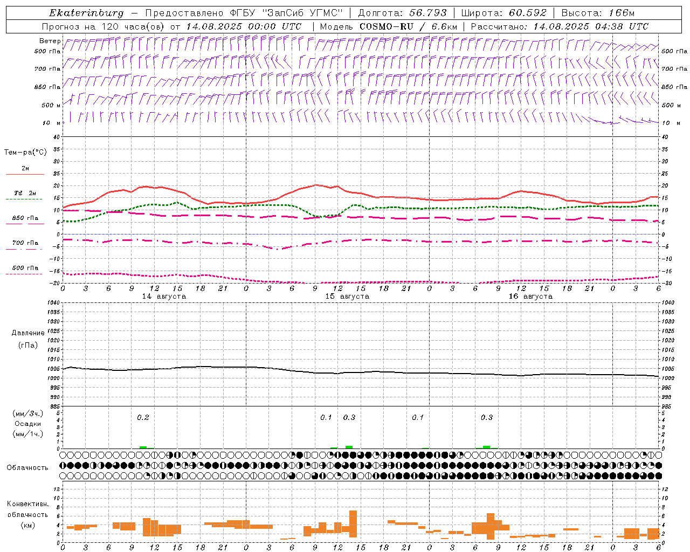Click the 'Предоставлено ФГБУ "ЗапСиб УГМС"' provider text

point(244,13)
